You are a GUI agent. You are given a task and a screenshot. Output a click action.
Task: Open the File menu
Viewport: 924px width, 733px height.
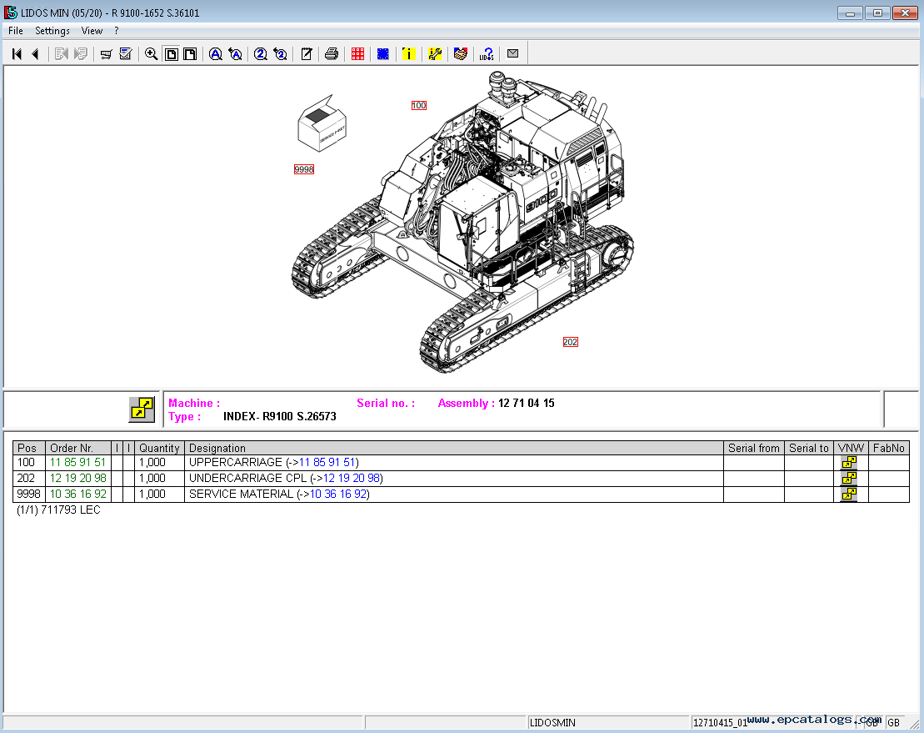point(16,31)
